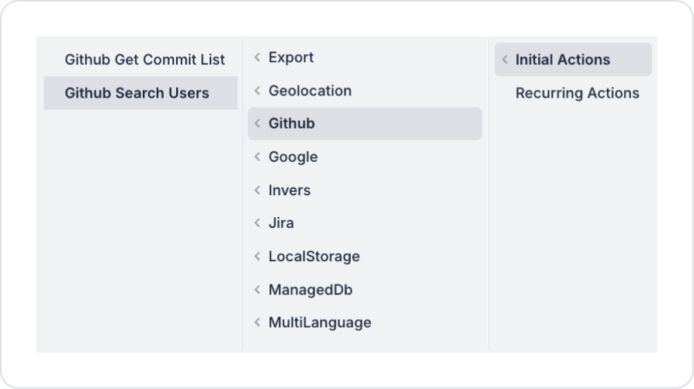Choose the LocalStorage category label

[x=314, y=256]
